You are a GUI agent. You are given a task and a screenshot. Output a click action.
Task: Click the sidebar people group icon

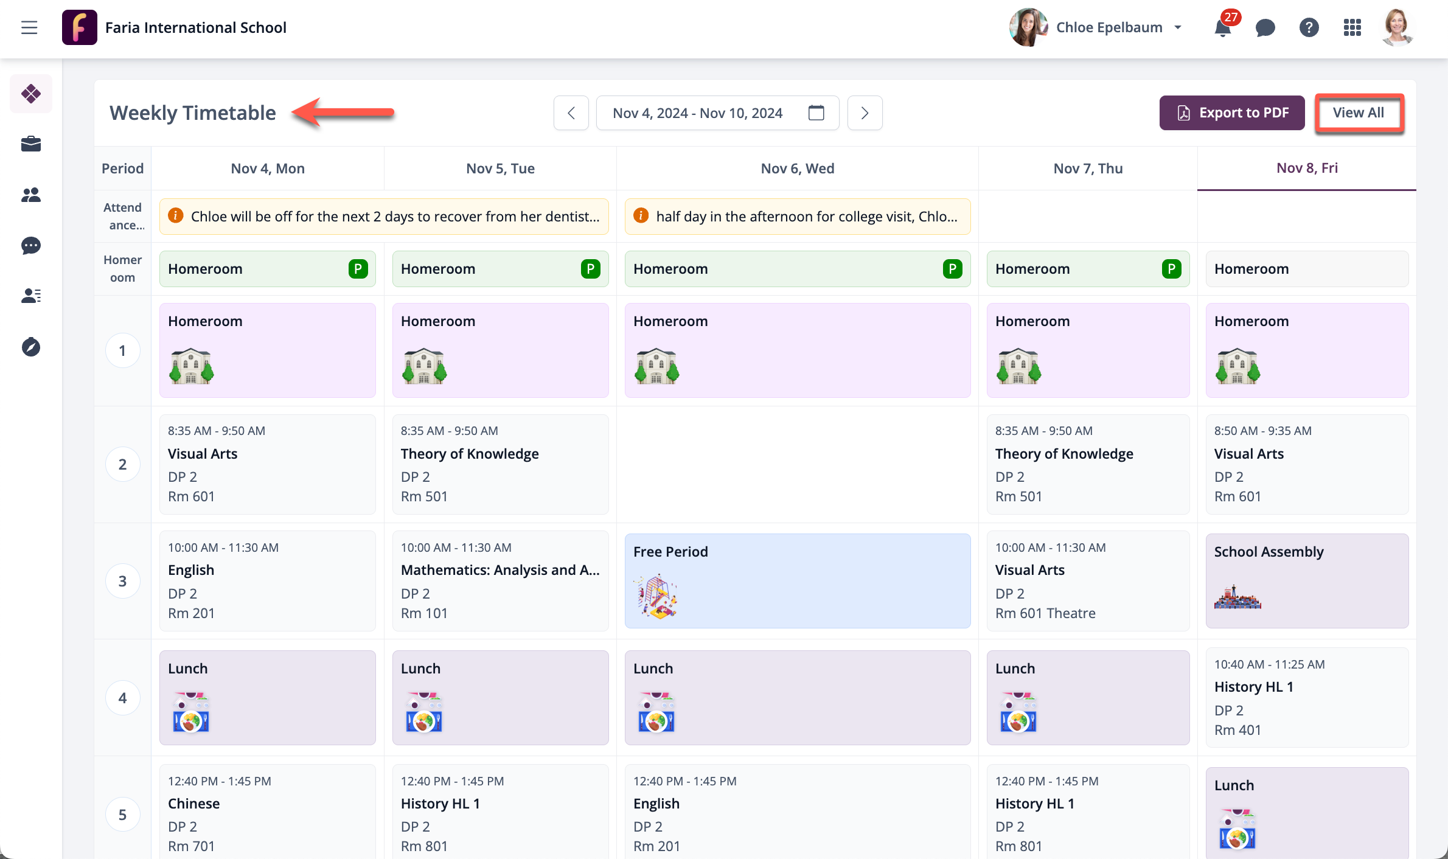click(x=31, y=195)
